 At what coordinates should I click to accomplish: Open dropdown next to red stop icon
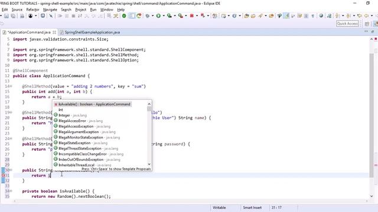pyautogui.click(x=197, y=16)
